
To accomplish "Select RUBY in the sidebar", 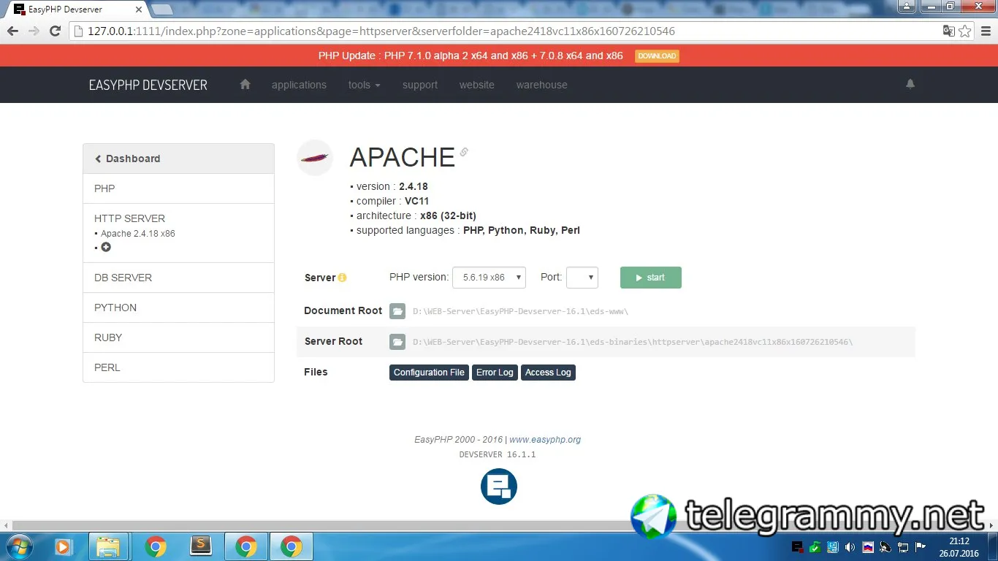I will [179, 337].
